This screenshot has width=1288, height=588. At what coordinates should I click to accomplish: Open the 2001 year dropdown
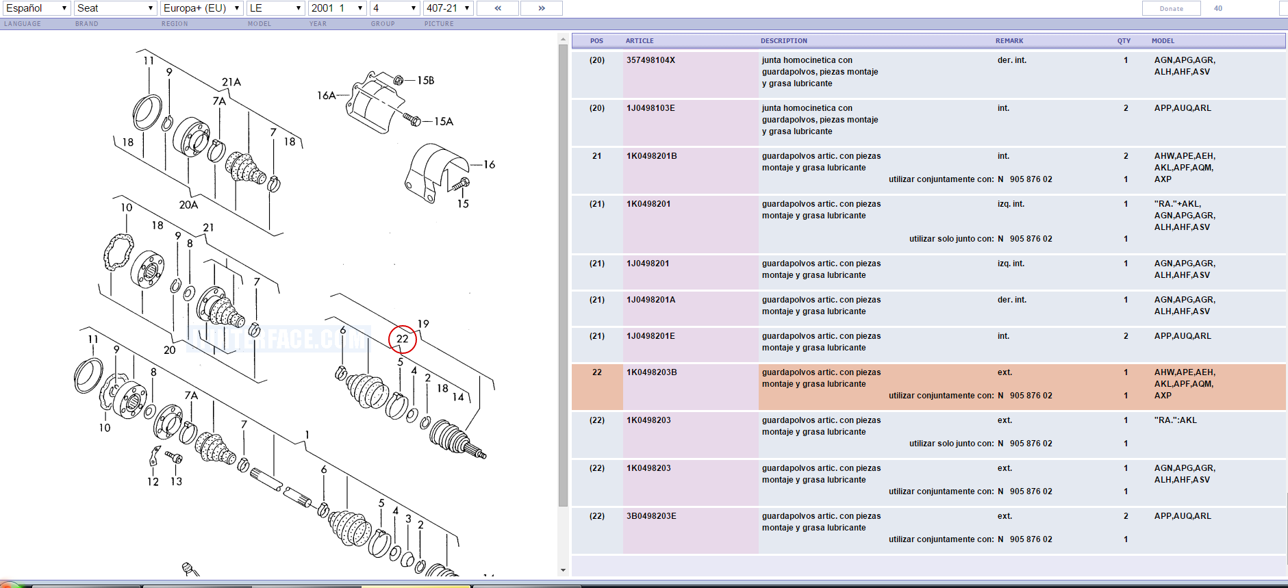(338, 8)
